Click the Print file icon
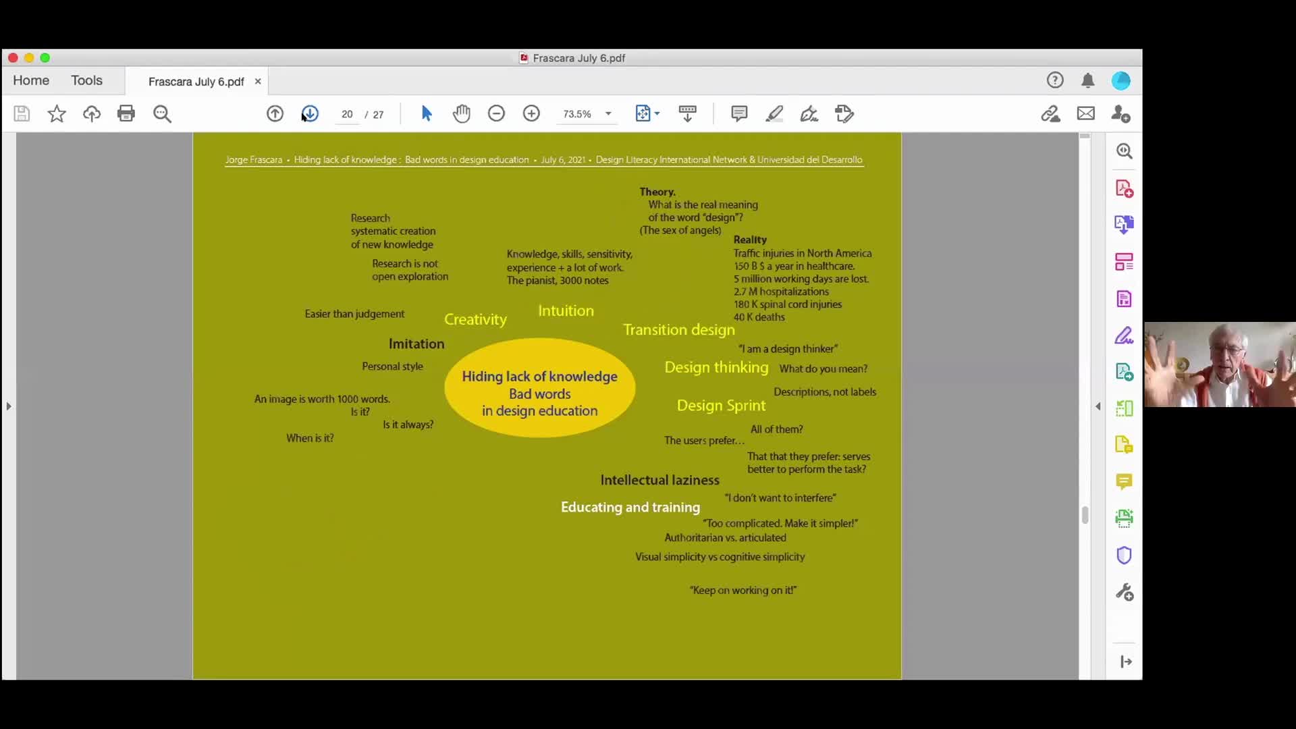Screen dimensions: 1296x729 (x=126, y=113)
